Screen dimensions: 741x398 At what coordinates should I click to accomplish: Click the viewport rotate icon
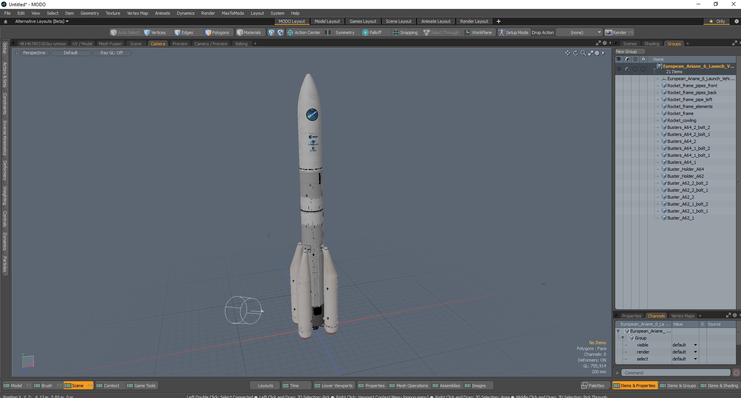(575, 53)
